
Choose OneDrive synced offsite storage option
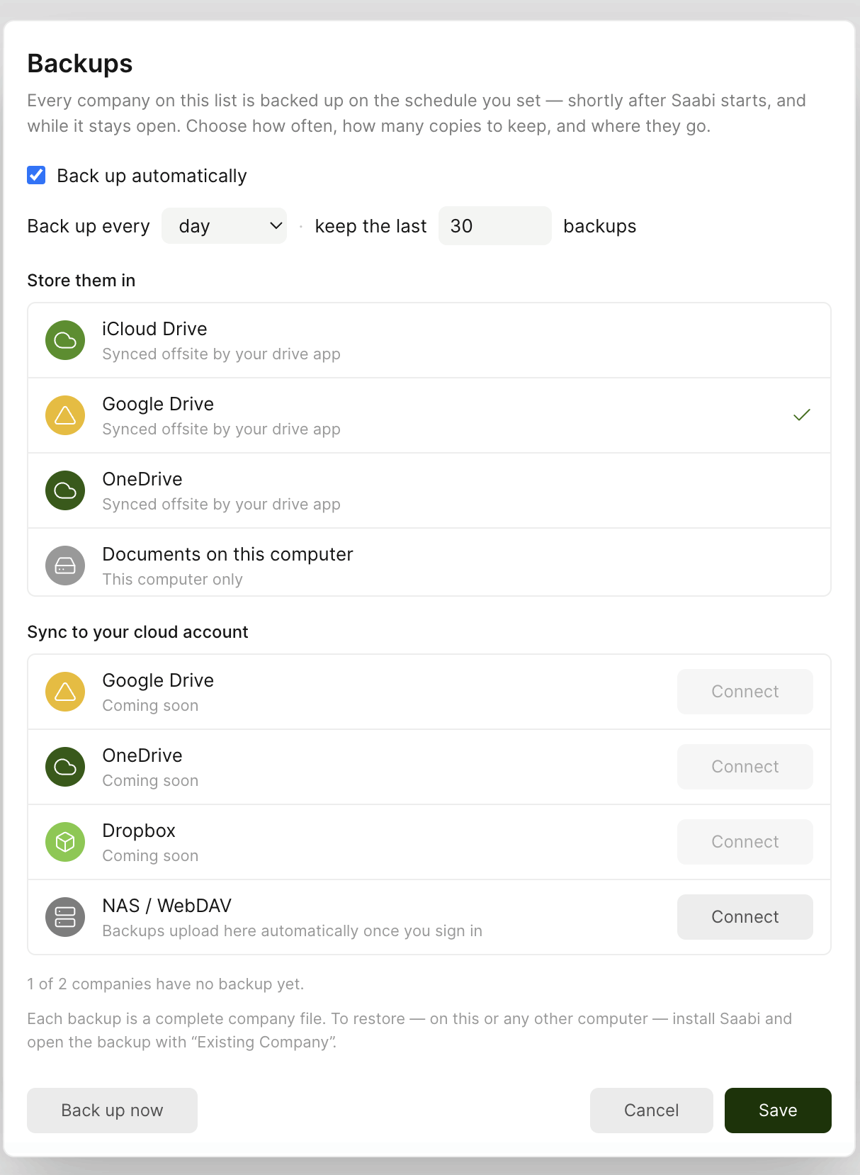click(x=429, y=490)
